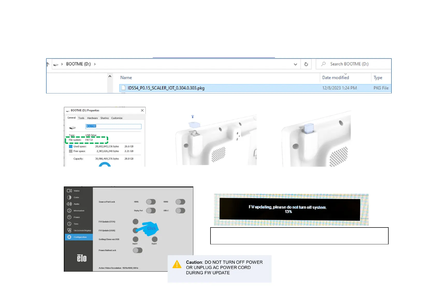Enable the USB-C source port lock
The height and width of the screenshot is (308, 436).
pos(180,211)
